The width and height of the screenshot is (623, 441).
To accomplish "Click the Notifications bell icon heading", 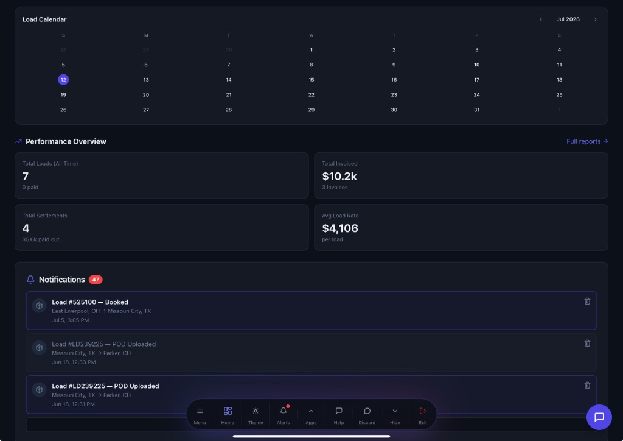I will click(x=30, y=280).
